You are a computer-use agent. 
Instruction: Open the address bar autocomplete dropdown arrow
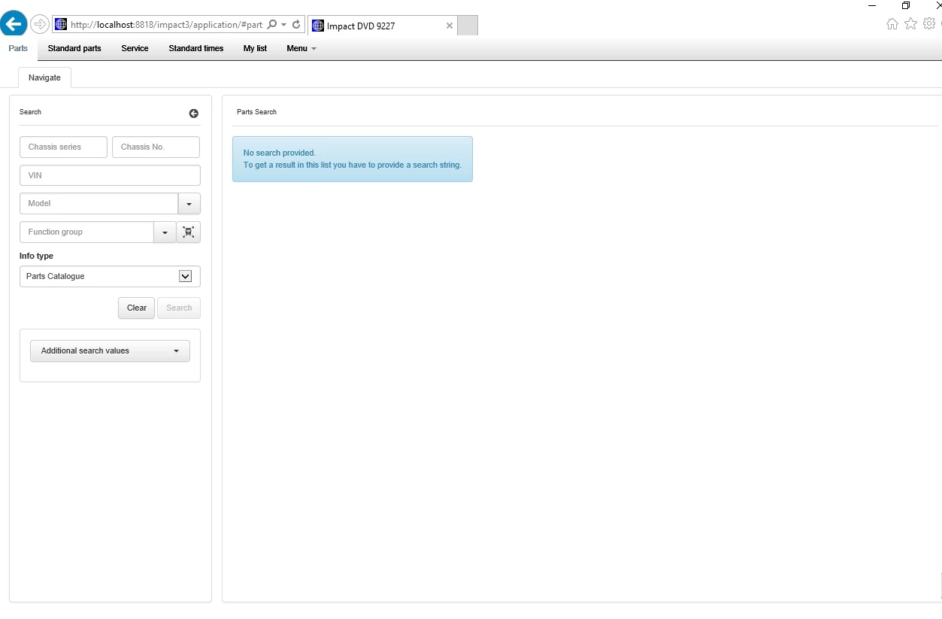coord(284,25)
